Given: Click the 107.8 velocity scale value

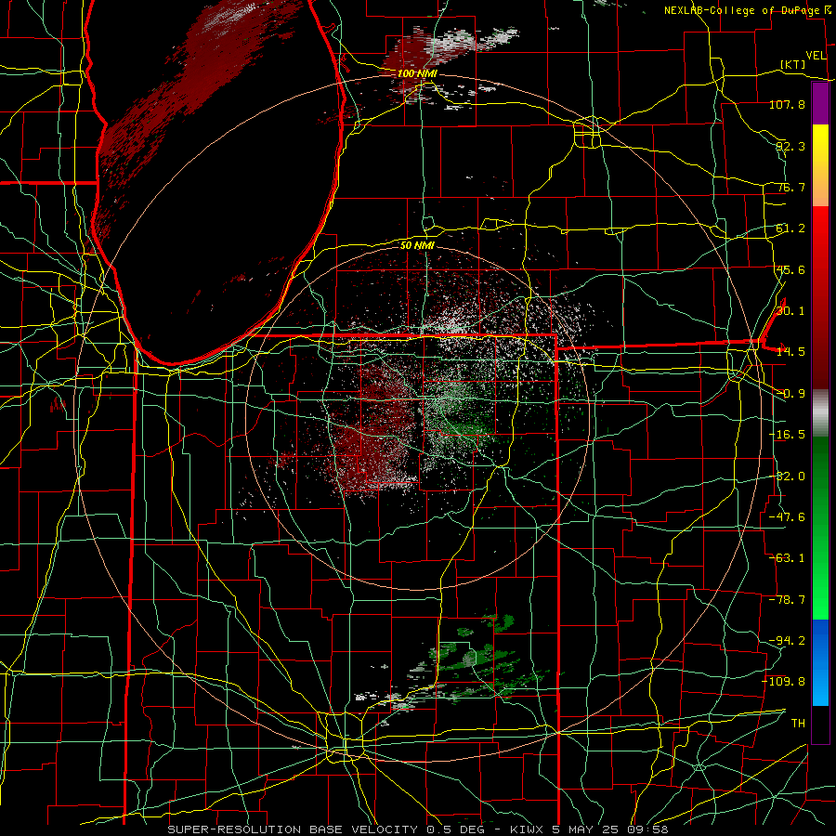Looking at the screenshot, I should 787,104.
